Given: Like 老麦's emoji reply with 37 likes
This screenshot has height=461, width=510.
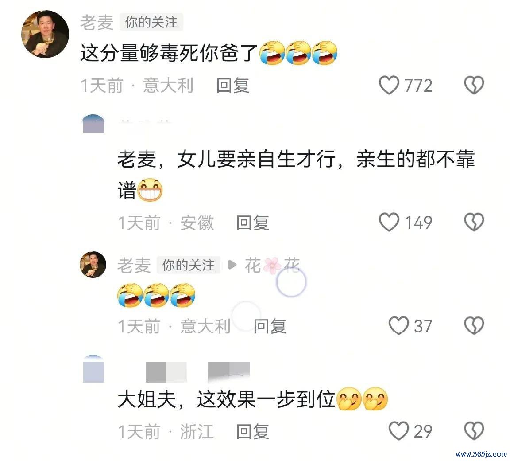Looking at the screenshot, I should 399,325.
